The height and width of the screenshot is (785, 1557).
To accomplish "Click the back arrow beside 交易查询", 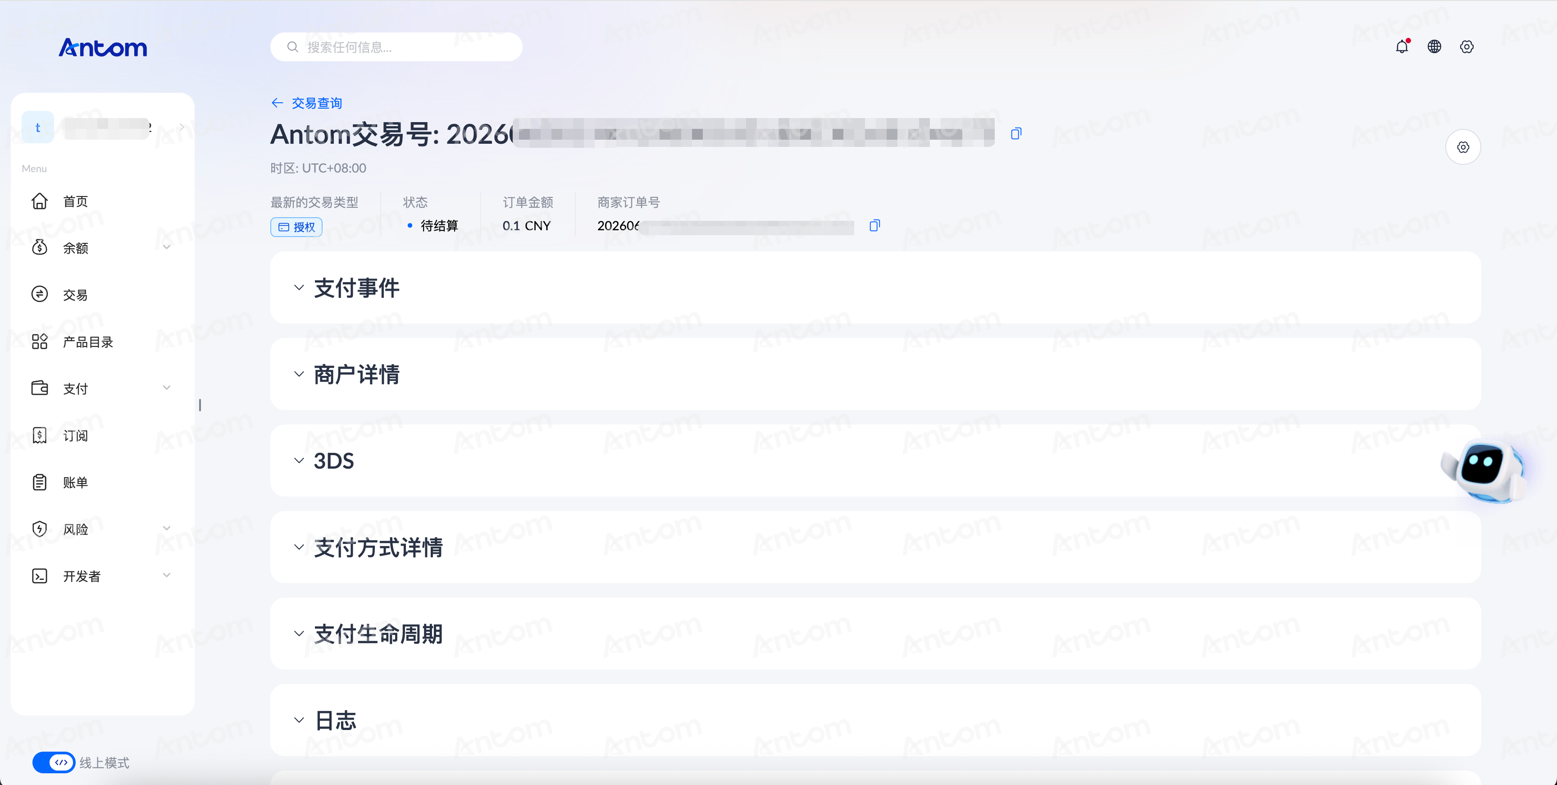I will (277, 103).
